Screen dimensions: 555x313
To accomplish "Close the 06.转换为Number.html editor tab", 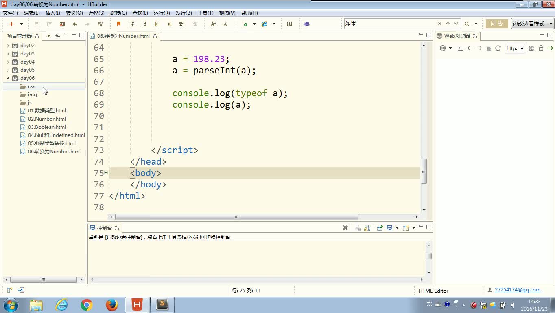I will point(155,36).
